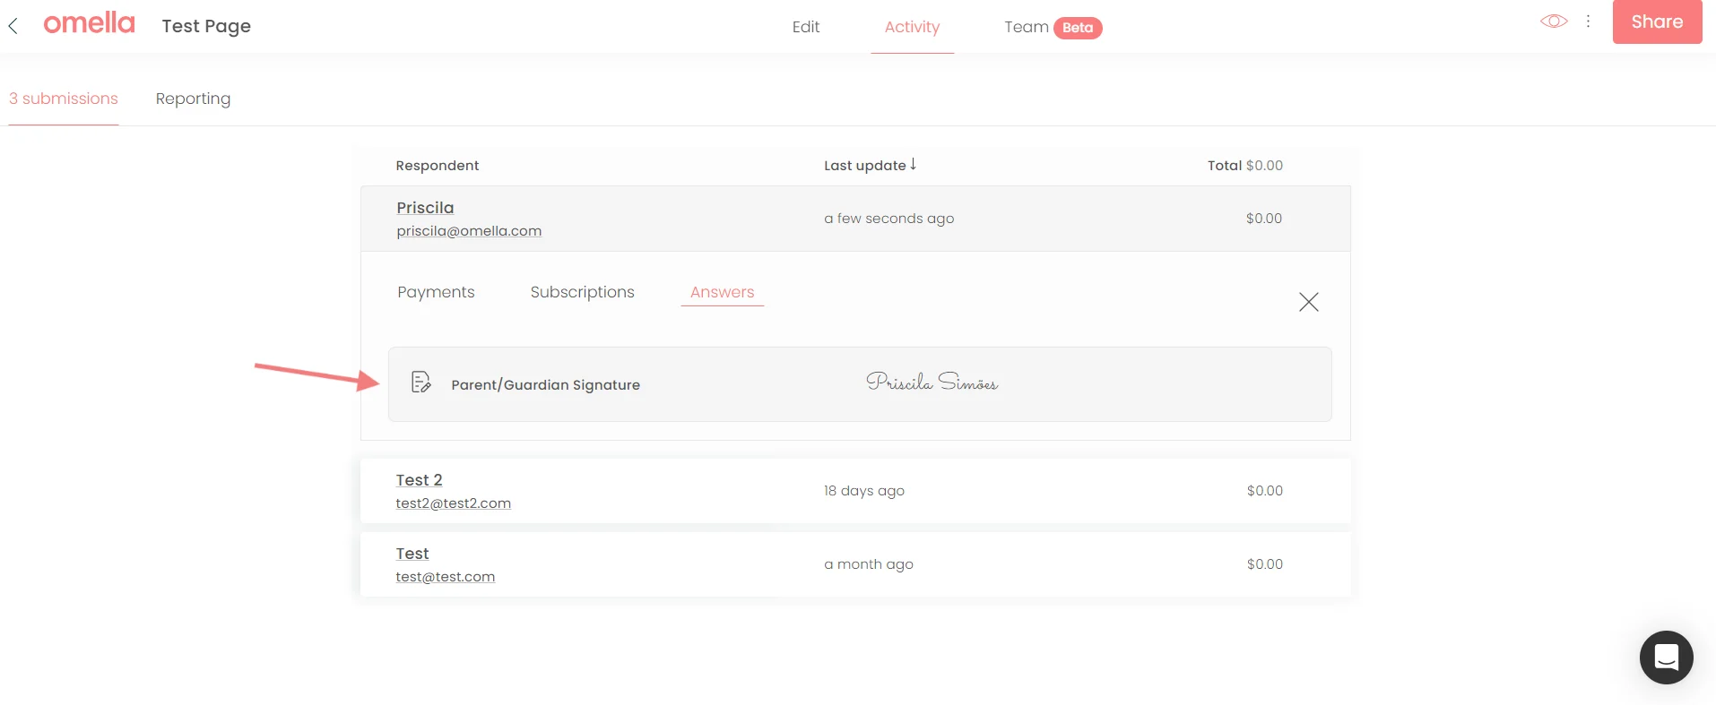Image resolution: width=1716 pixels, height=705 pixels.
Task: Show the Payments tab for Priscila
Action: point(436,292)
